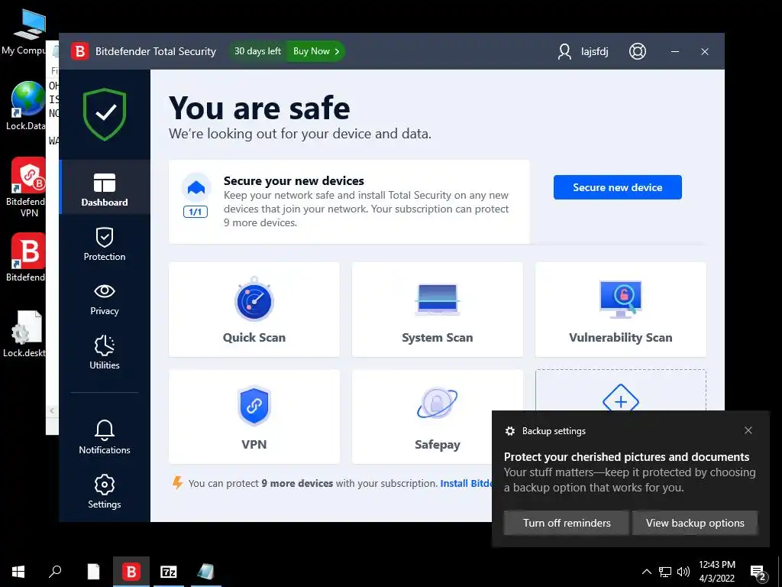Open the lajsfdj account profile
The image size is (782, 587).
click(x=583, y=51)
